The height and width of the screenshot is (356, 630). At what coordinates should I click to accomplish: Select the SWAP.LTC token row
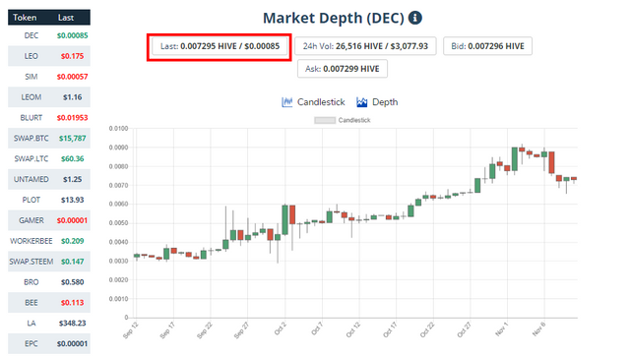pos(49,158)
